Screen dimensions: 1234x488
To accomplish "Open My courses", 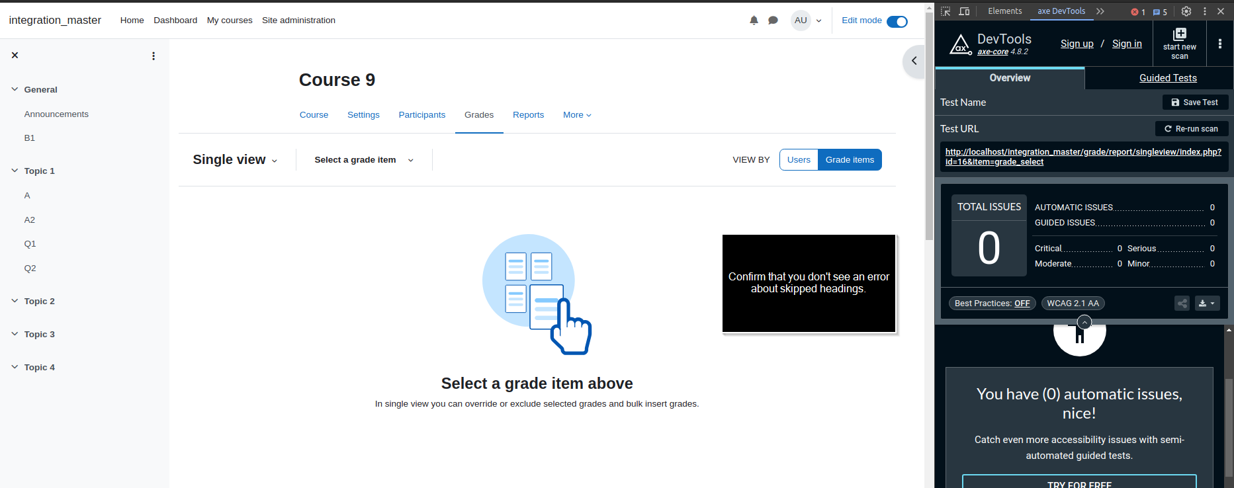I will (230, 20).
